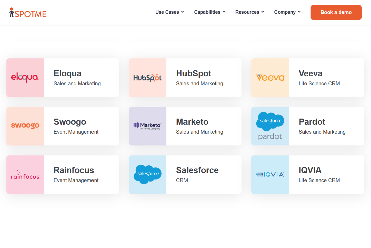
Task: Click the IQVIA logo tile
Action: point(270,175)
